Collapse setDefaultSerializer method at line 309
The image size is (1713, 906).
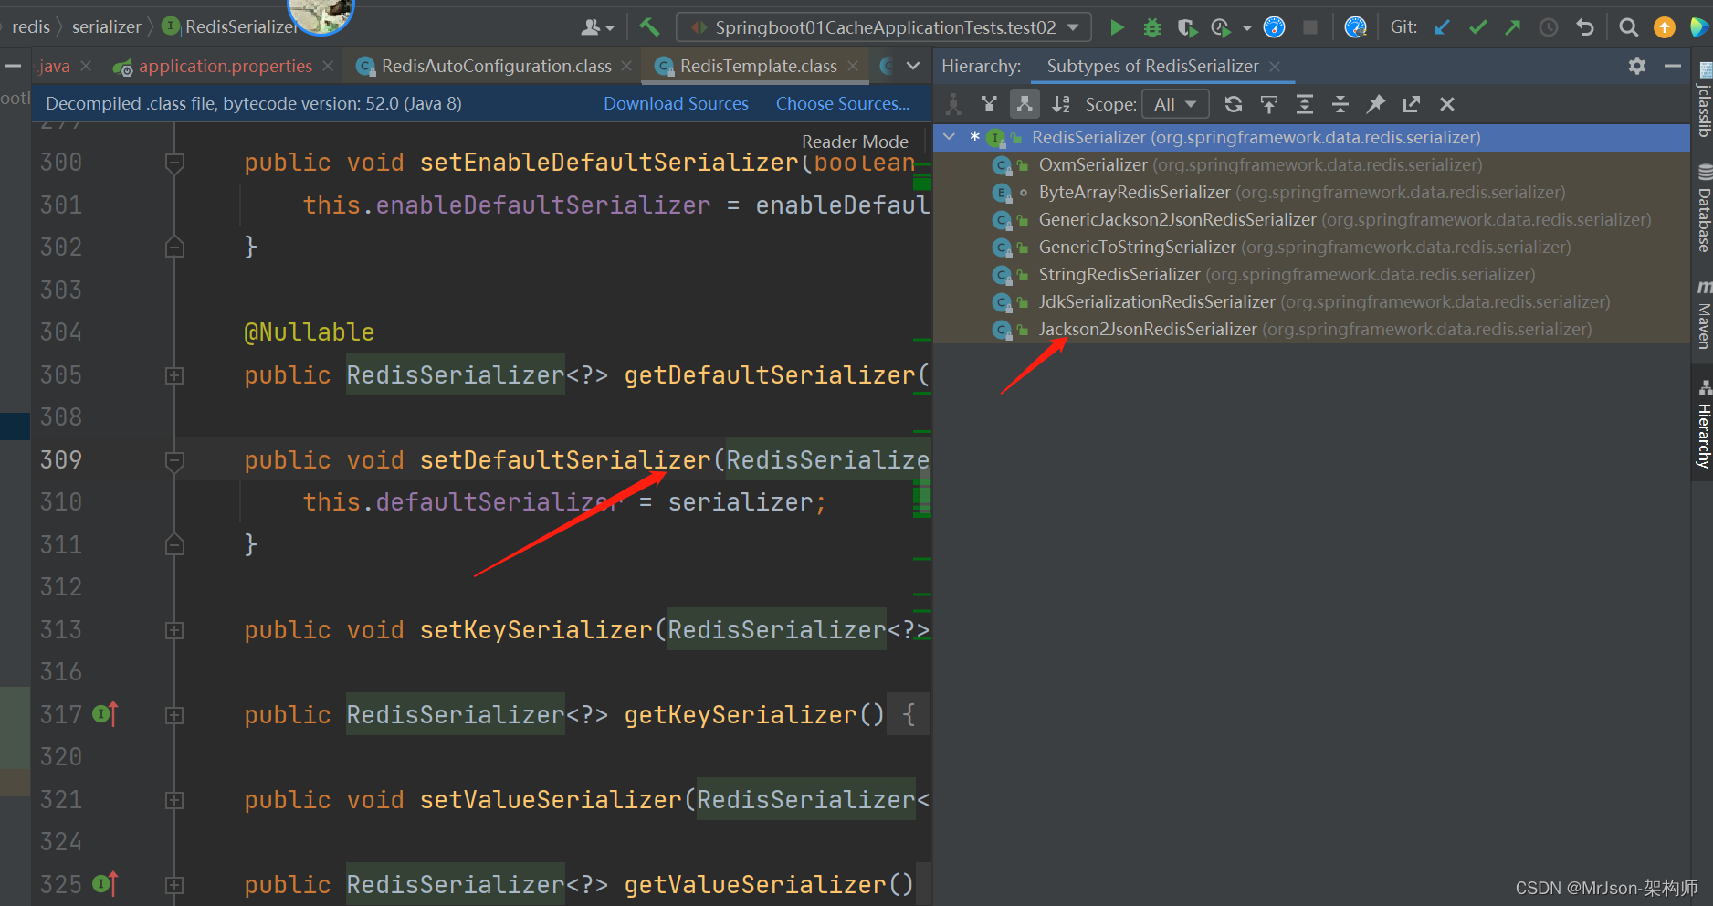[174, 460]
